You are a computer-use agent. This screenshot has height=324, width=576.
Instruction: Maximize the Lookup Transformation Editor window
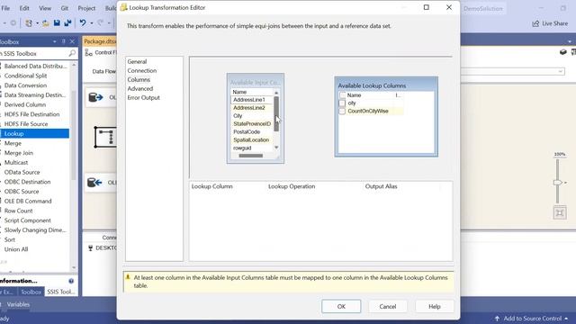click(x=426, y=7)
